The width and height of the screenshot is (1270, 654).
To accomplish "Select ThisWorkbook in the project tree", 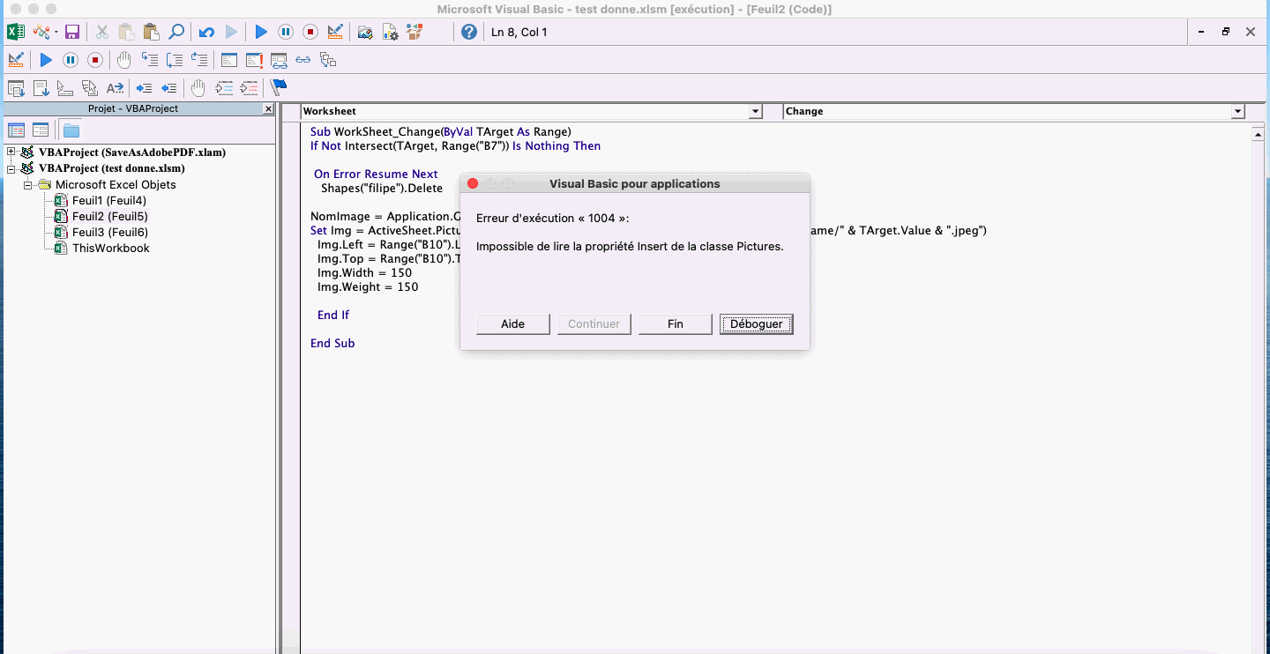I will [x=111, y=249].
